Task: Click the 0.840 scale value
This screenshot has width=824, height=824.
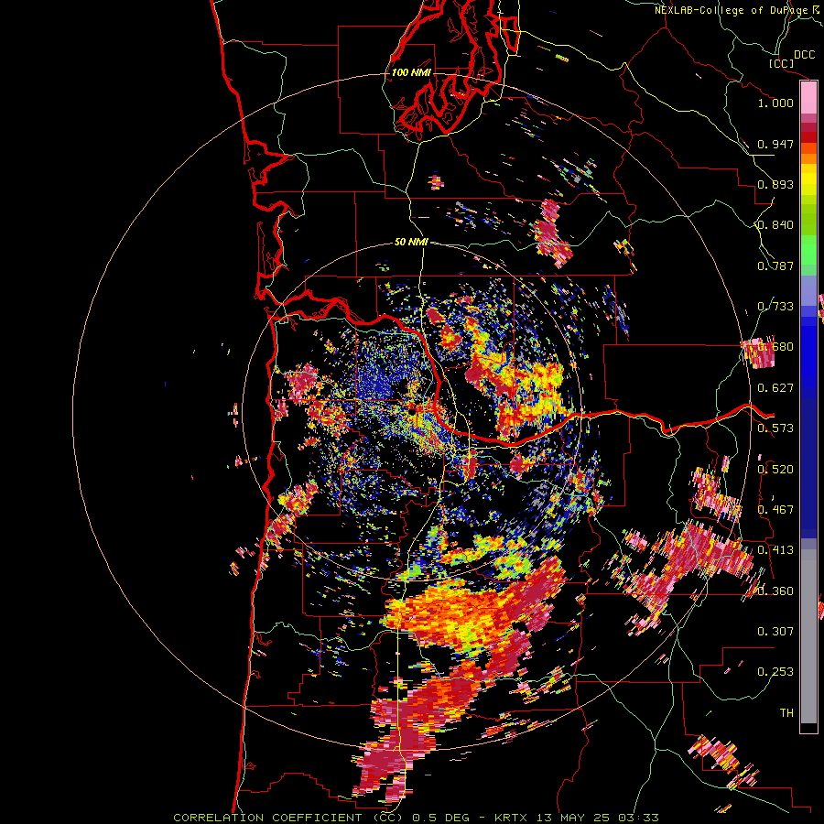Action: tap(775, 225)
